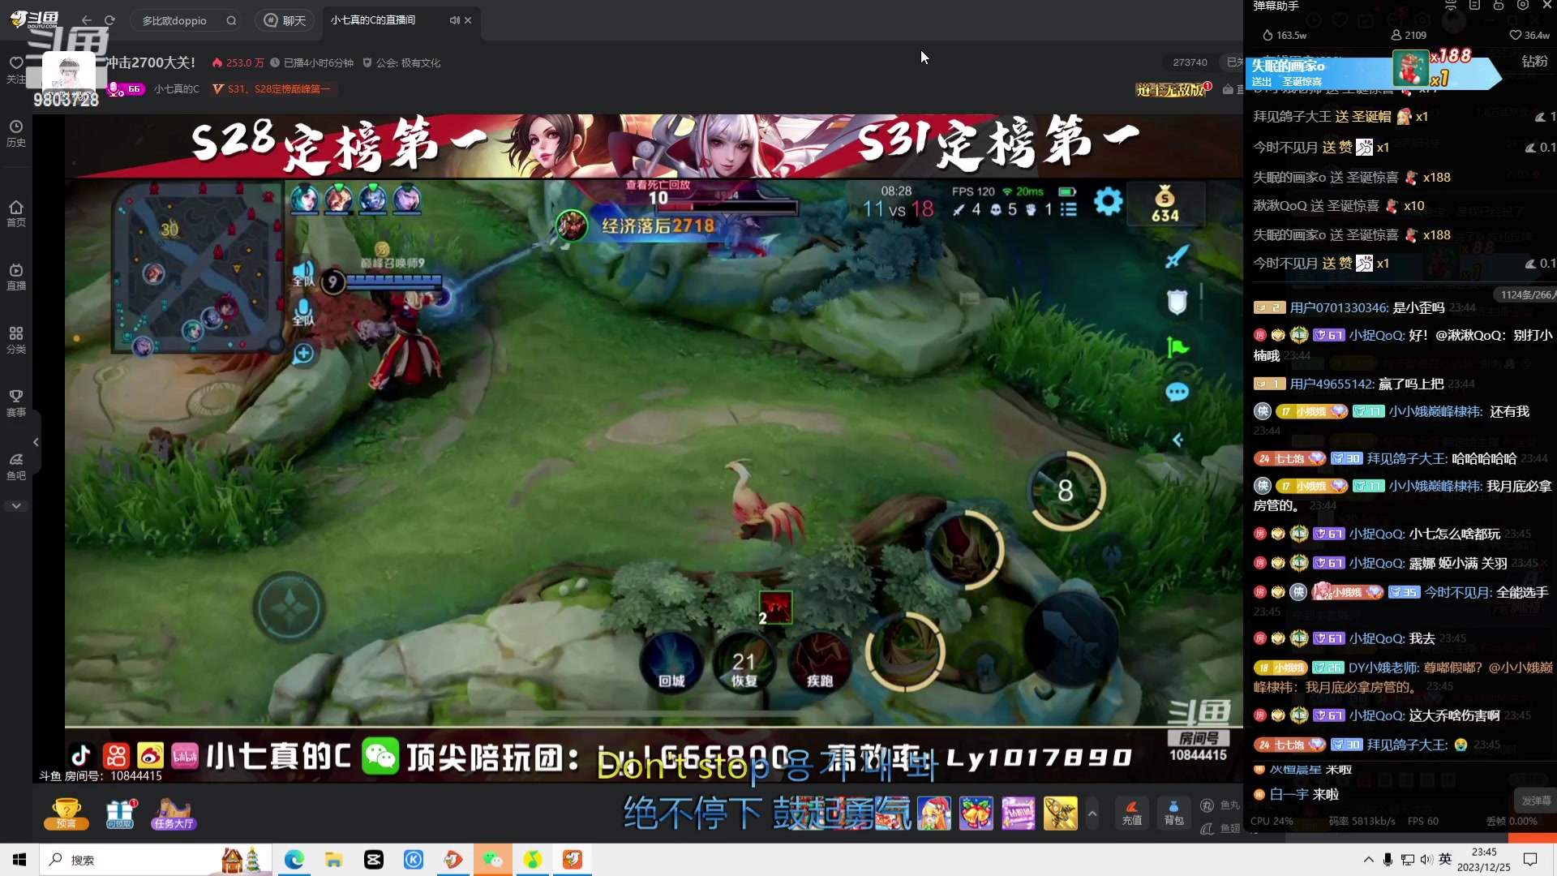Screen dimensions: 1557x876
Task: Mute the stream audio on the player tab
Action: [x=453, y=20]
